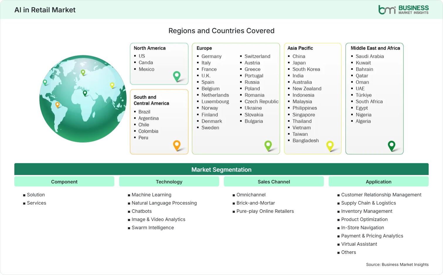Screen dimensions: 443x275
Task: Click the green pin in North America card
Action: 177,76
